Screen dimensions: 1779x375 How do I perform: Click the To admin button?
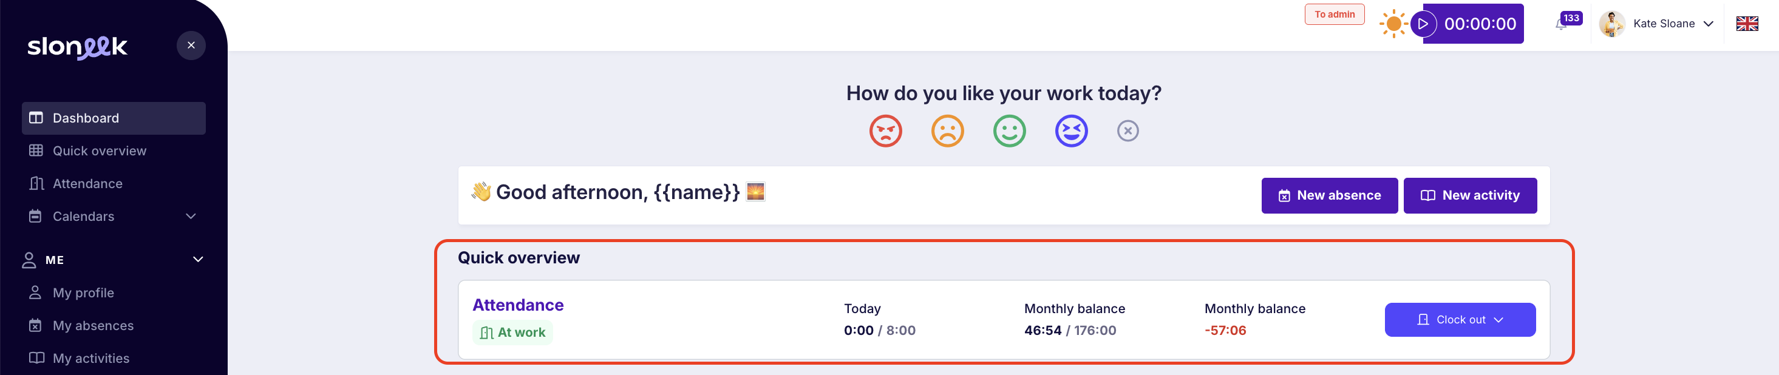coord(1335,15)
